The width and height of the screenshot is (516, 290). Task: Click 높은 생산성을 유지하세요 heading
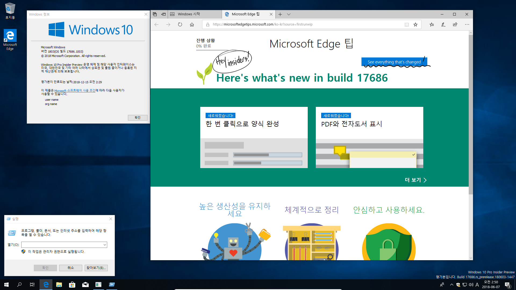point(235,210)
